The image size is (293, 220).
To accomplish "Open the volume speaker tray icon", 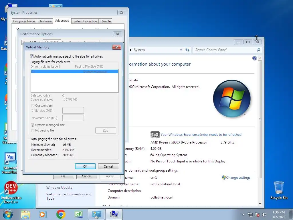I will click(x=264, y=215).
